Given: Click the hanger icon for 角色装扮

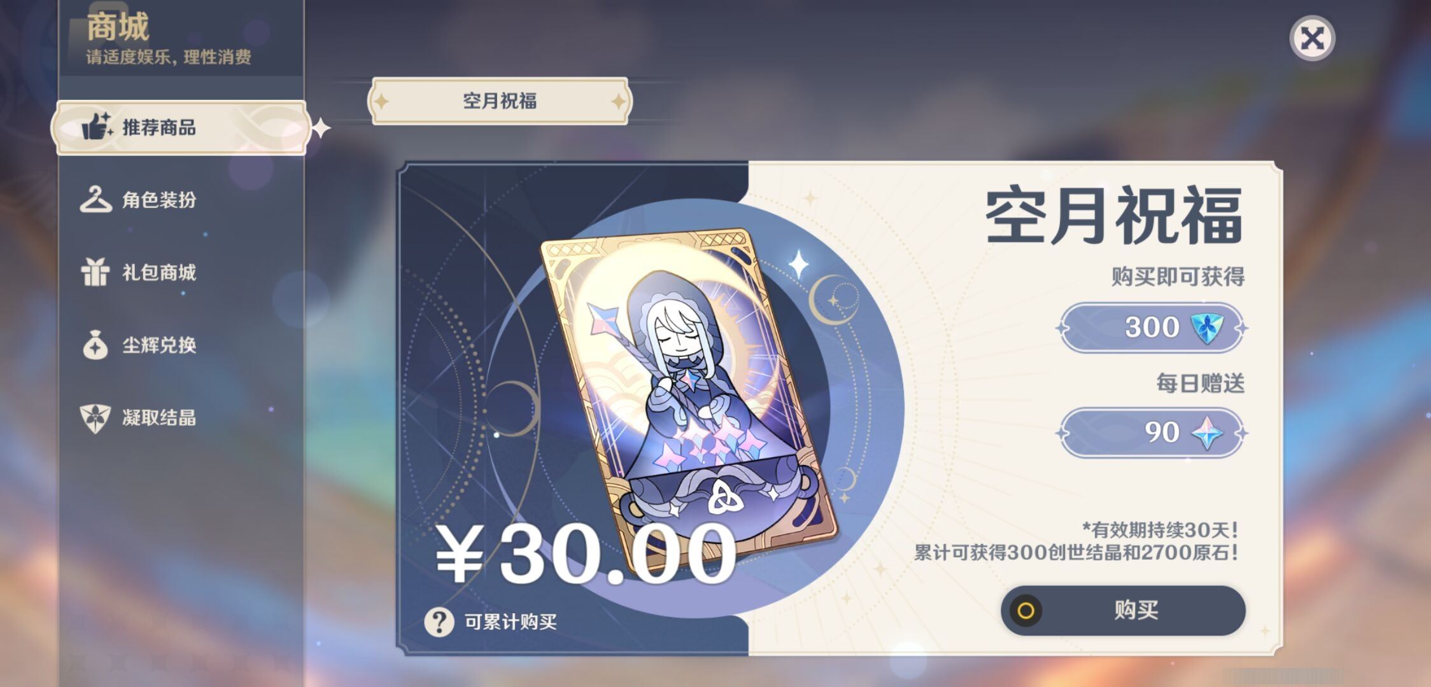Looking at the screenshot, I should [95, 199].
